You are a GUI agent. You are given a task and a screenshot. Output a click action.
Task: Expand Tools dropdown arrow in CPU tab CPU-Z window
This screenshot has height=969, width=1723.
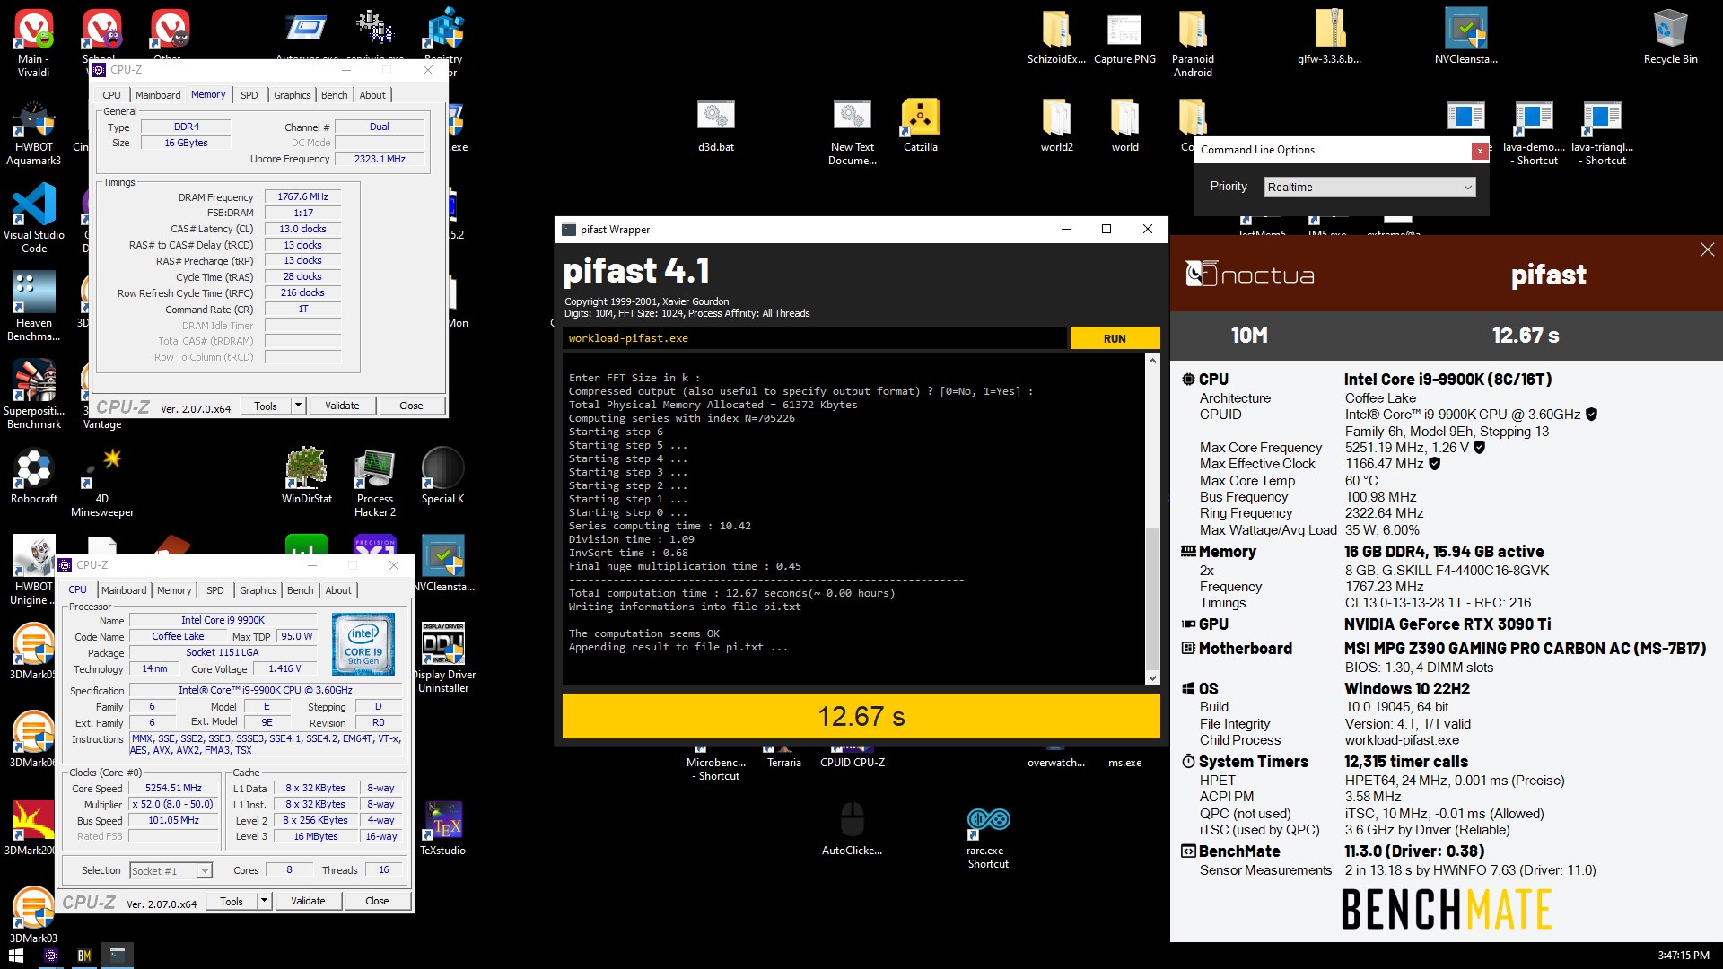264,901
